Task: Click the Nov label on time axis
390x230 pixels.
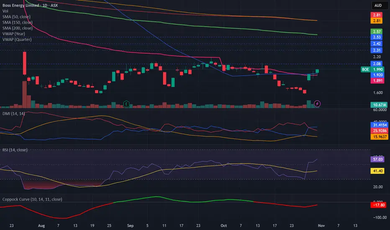Action: click(x=321, y=225)
